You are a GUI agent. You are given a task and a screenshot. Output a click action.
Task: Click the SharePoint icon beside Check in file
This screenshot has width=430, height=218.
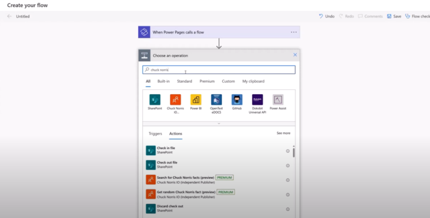pos(151,151)
